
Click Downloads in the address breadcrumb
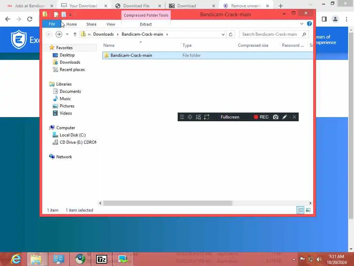(x=103, y=34)
